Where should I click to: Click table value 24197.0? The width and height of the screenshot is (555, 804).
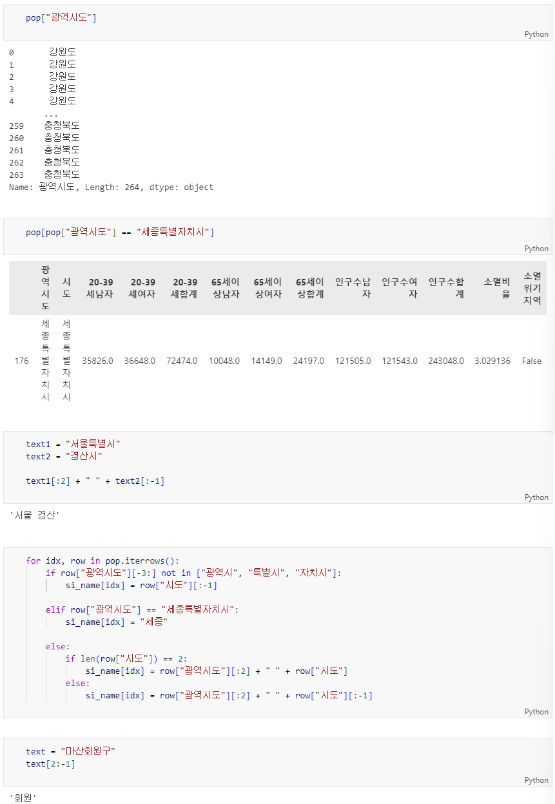click(x=309, y=361)
